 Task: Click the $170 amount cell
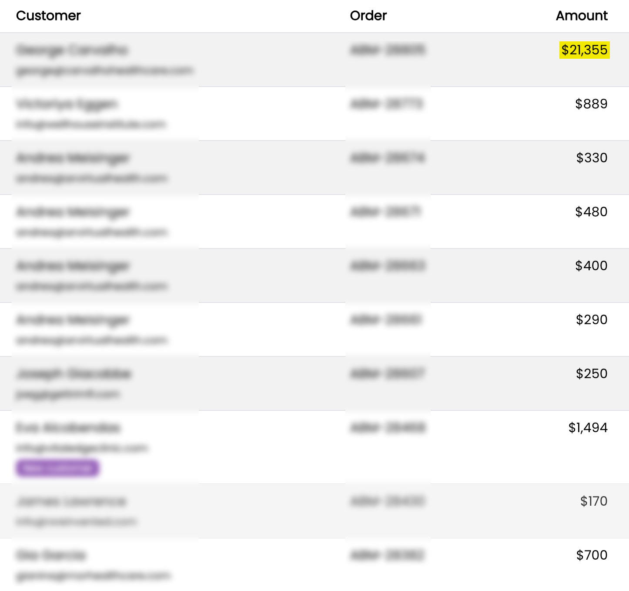(x=593, y=501)
